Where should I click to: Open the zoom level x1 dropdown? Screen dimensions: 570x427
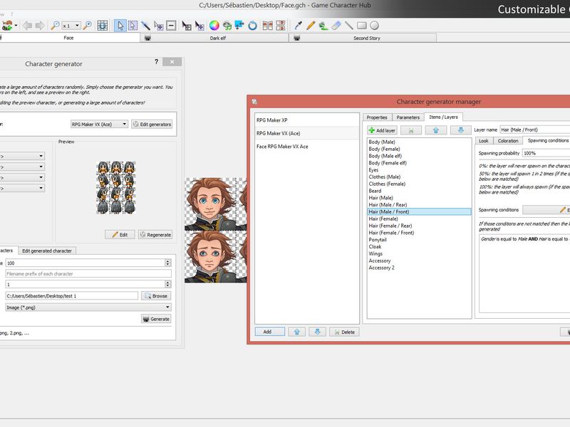[x=71, y=26]
